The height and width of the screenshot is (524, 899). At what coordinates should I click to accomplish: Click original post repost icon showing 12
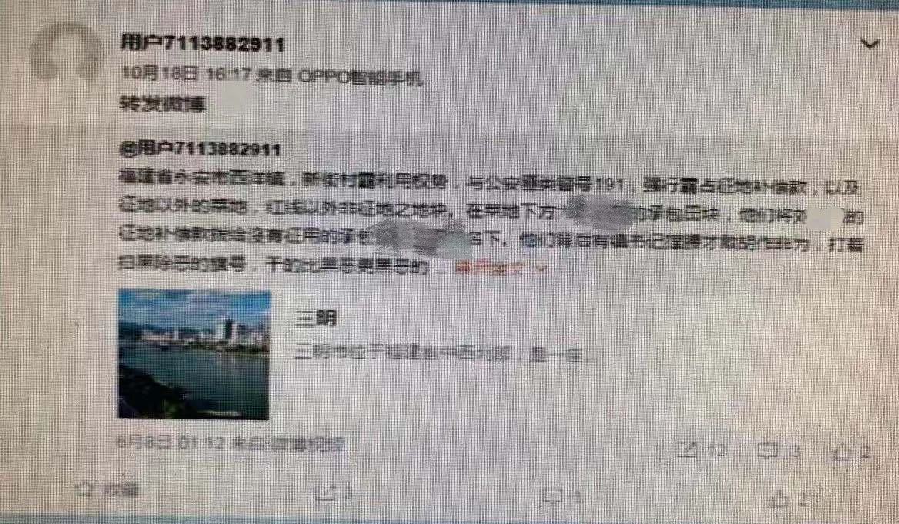coord(700,451)
